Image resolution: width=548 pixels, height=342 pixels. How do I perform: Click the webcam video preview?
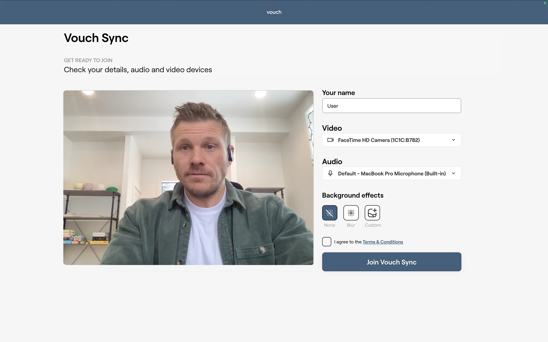tap(188, 178)
